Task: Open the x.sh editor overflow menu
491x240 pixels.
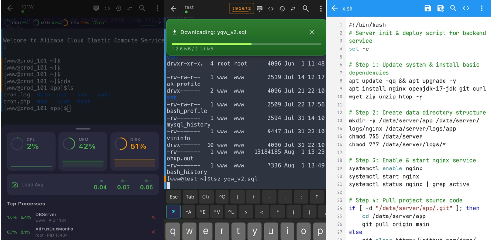Action: tap(481, 9)
